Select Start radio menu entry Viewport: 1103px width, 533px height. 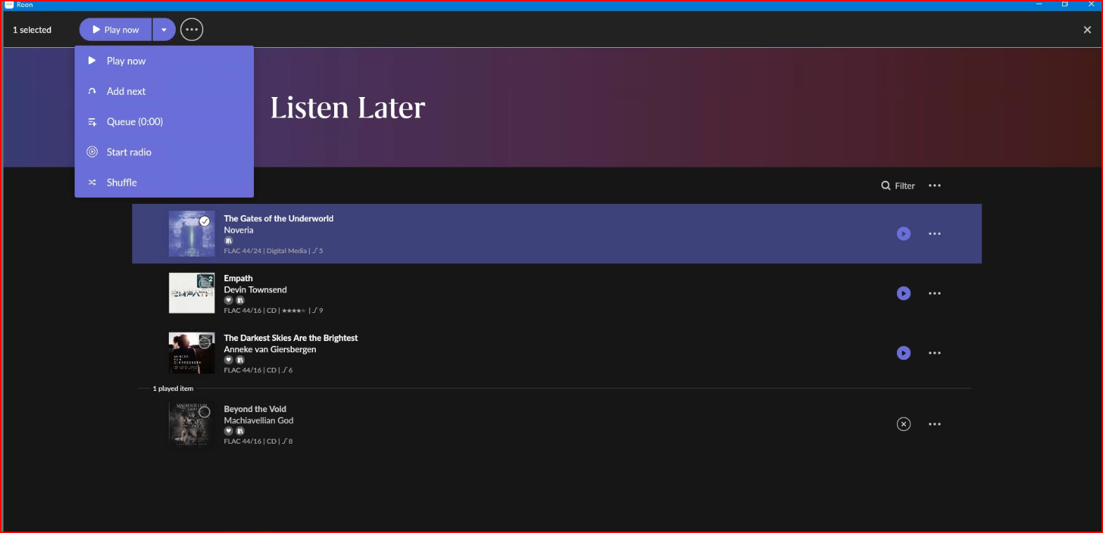164,152
